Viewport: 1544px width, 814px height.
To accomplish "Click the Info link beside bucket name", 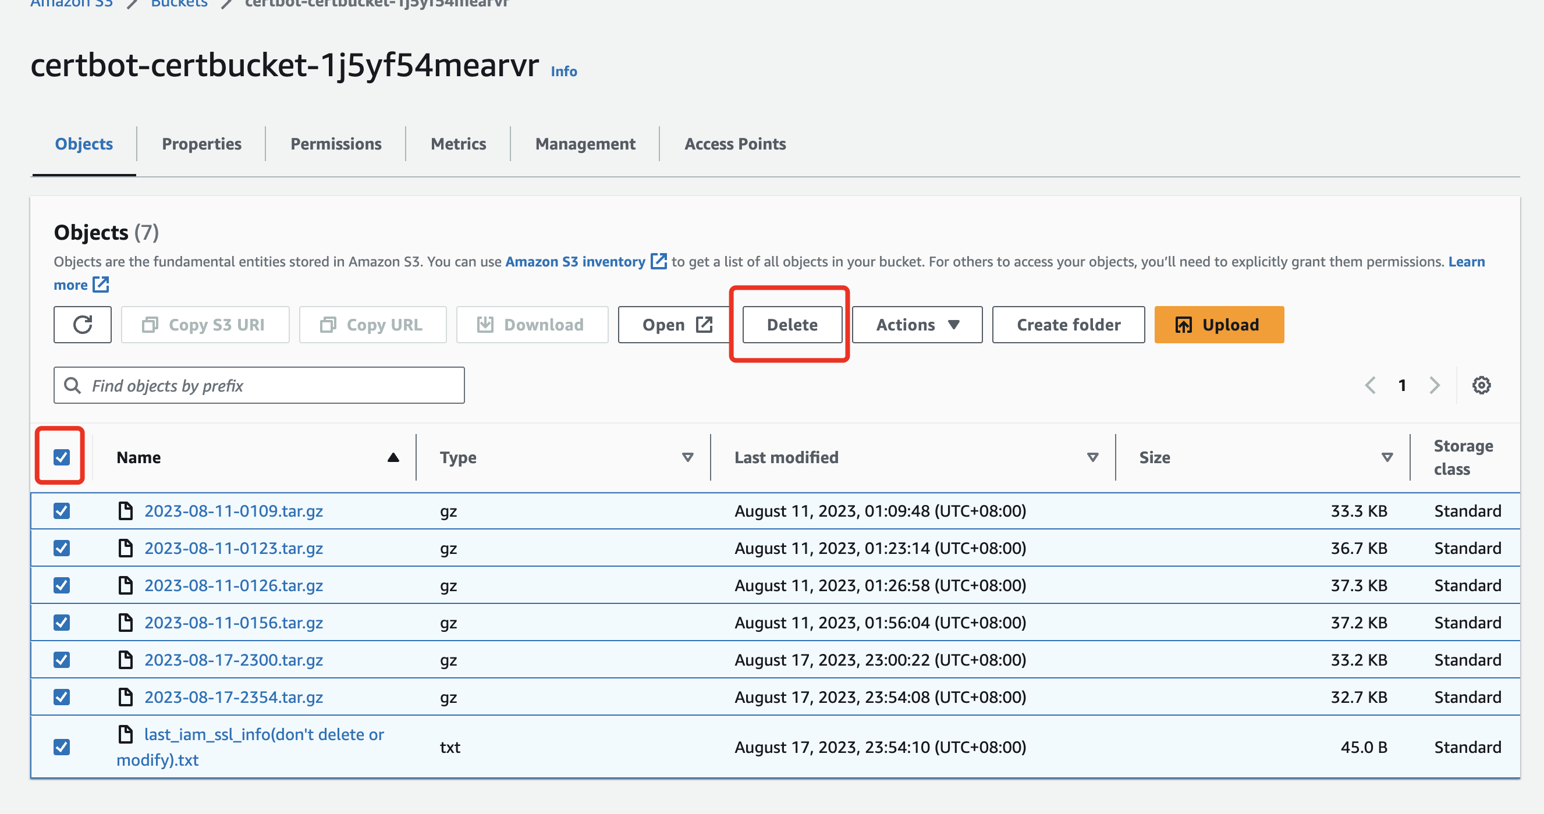I will click(563, 72).
